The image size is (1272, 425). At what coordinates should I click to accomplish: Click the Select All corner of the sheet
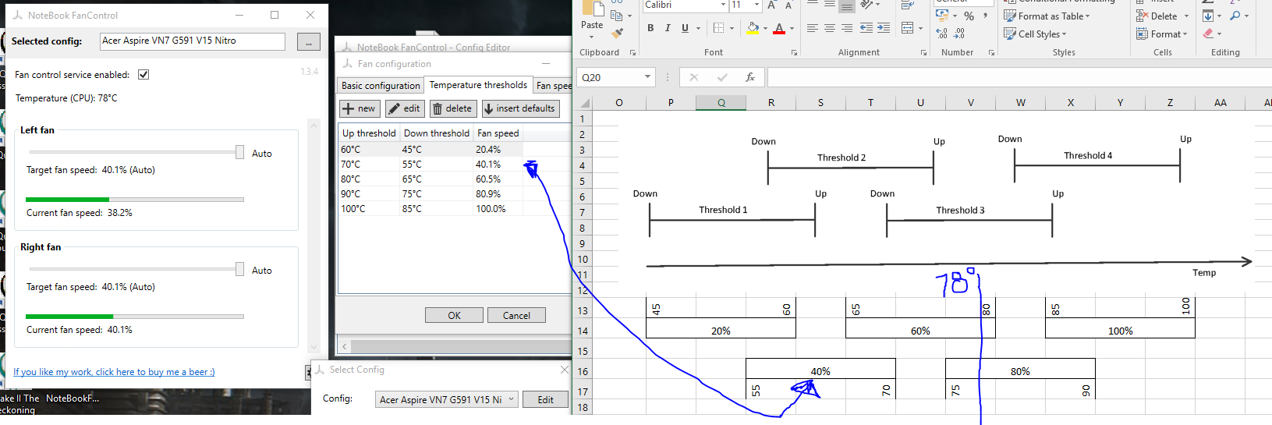(583, 102)
